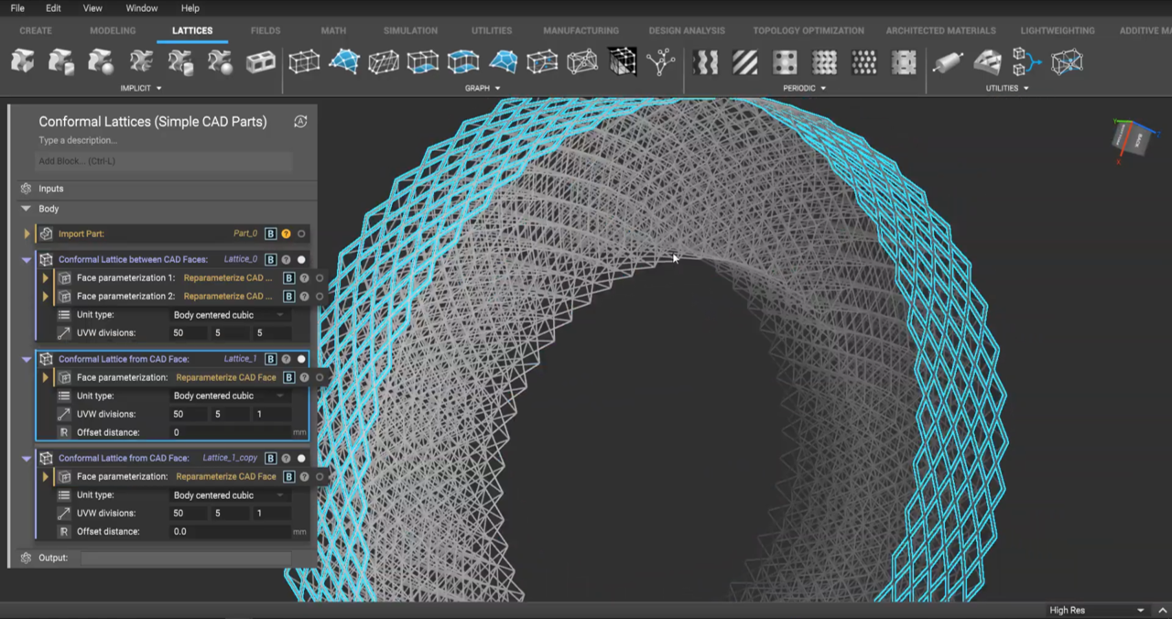Choose the wavy periodic pattern icon
The image size is (1172, 619).
click(705, 62)
